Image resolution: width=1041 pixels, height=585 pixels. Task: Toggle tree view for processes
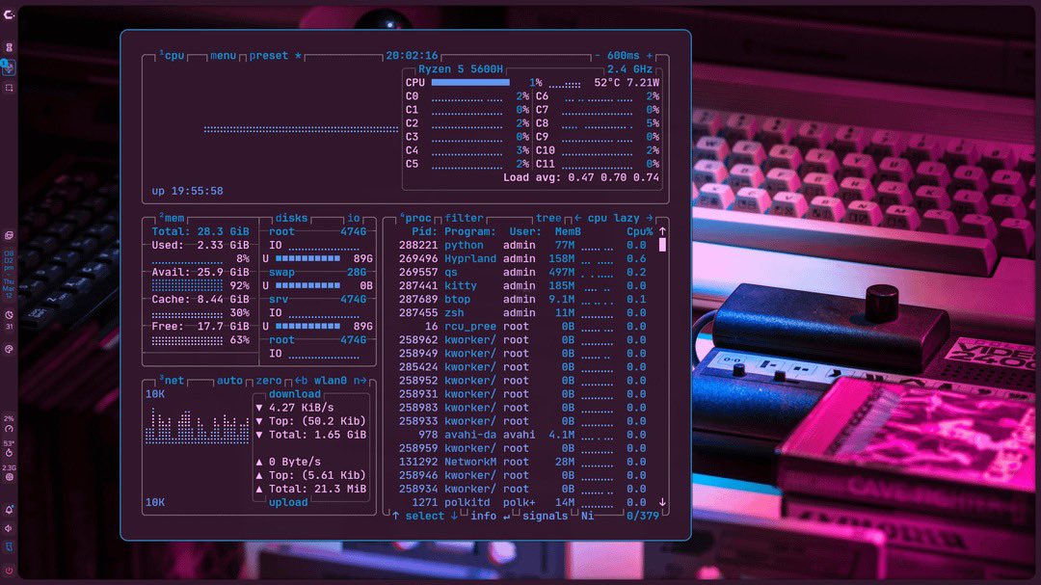pos(548,218)
